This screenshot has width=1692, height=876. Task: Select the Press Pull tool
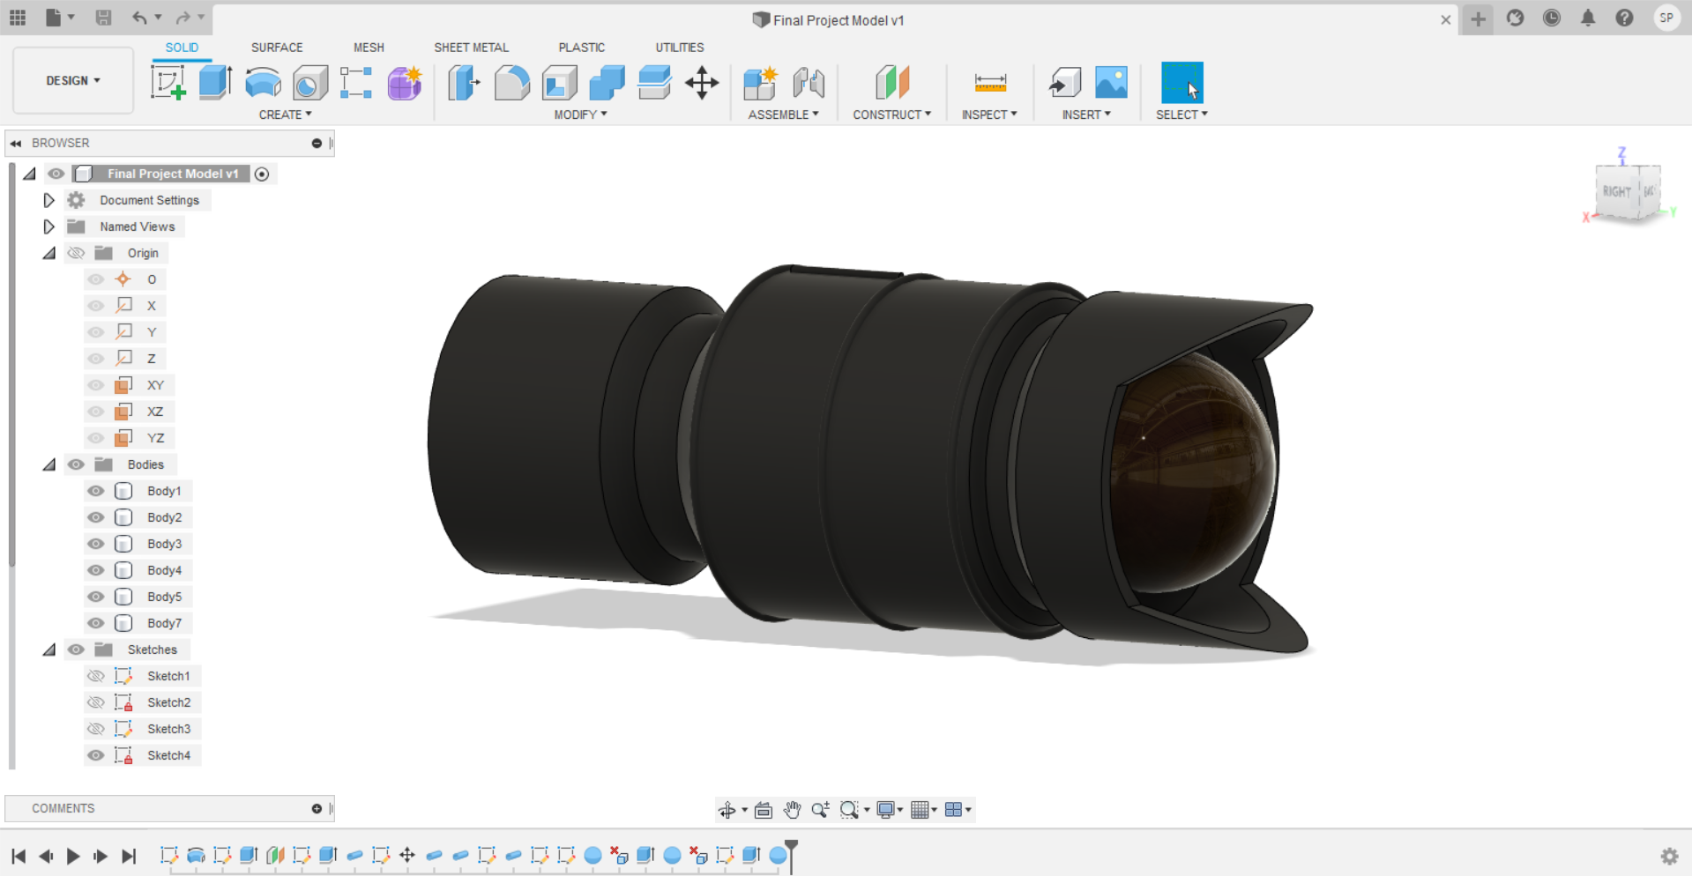[464, 83]
